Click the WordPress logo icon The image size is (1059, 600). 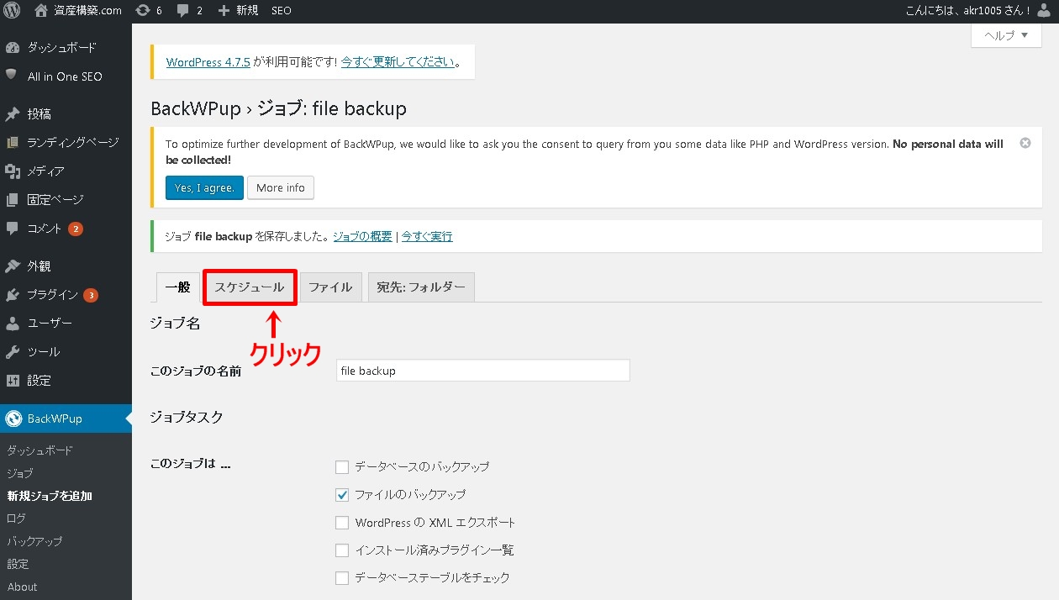(12, 11)
